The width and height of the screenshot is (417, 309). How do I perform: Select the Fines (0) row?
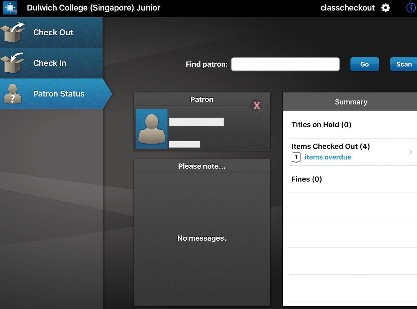[x=353, y=179]
